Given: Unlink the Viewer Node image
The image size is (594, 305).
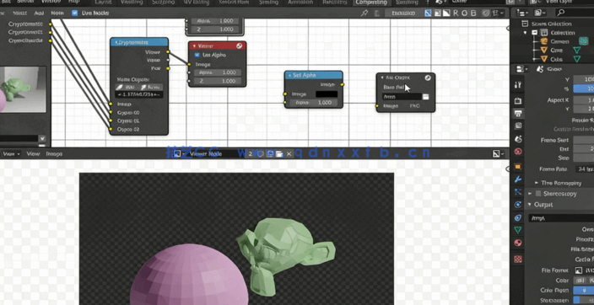Looking at the screenshot, I should tap(289, 153).
